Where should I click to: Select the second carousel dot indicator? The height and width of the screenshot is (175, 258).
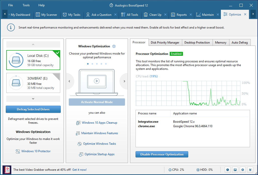tap(92, 64)
